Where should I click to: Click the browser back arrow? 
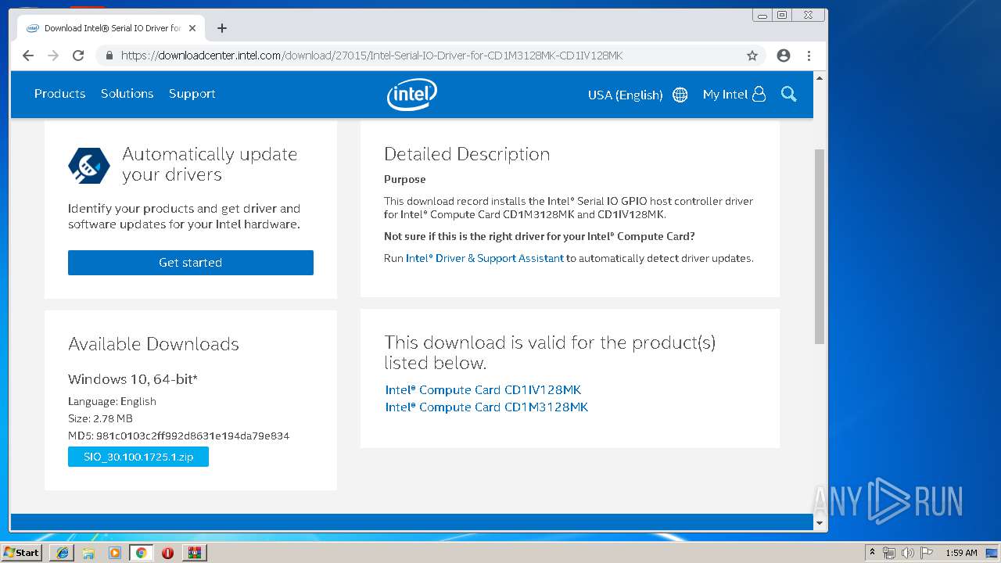click(x=28, y=56)
